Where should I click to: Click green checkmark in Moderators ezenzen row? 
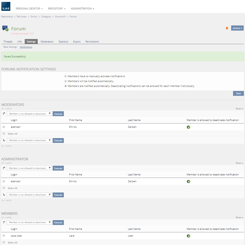189,127
